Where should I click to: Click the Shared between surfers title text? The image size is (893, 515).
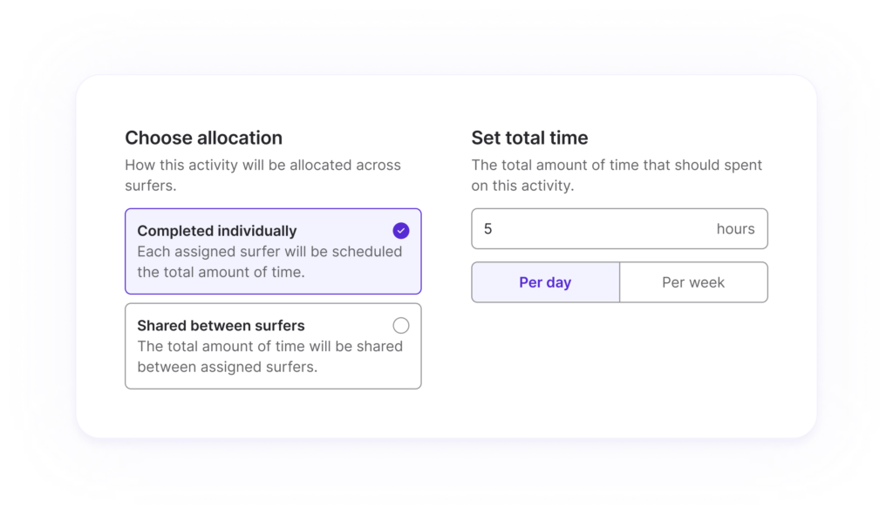point(221,326)
